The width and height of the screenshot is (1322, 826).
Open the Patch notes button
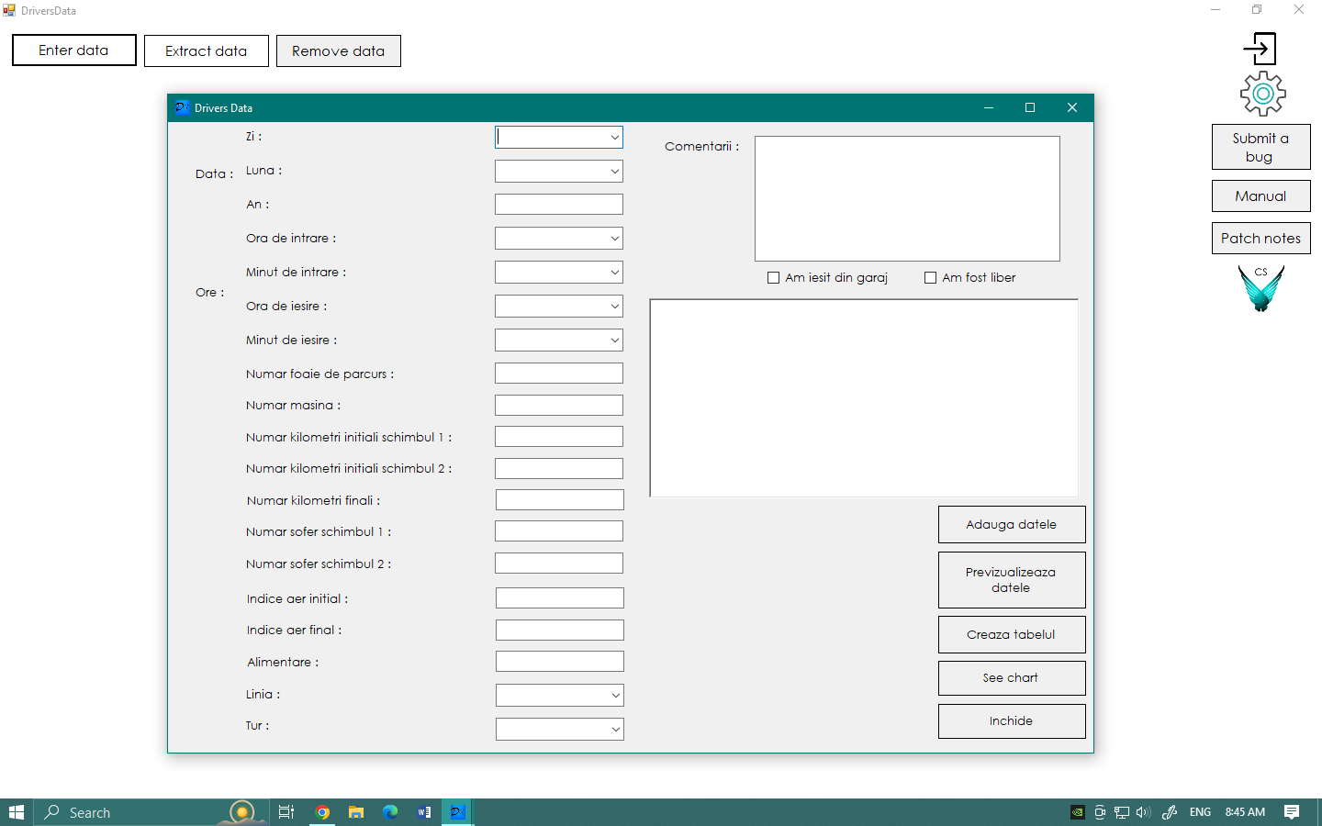pyautogui.click(x=1260, y=239)
